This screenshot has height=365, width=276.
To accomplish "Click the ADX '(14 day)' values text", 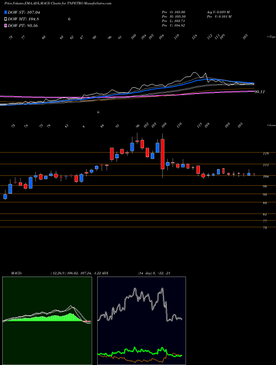I will pos(154,273).
